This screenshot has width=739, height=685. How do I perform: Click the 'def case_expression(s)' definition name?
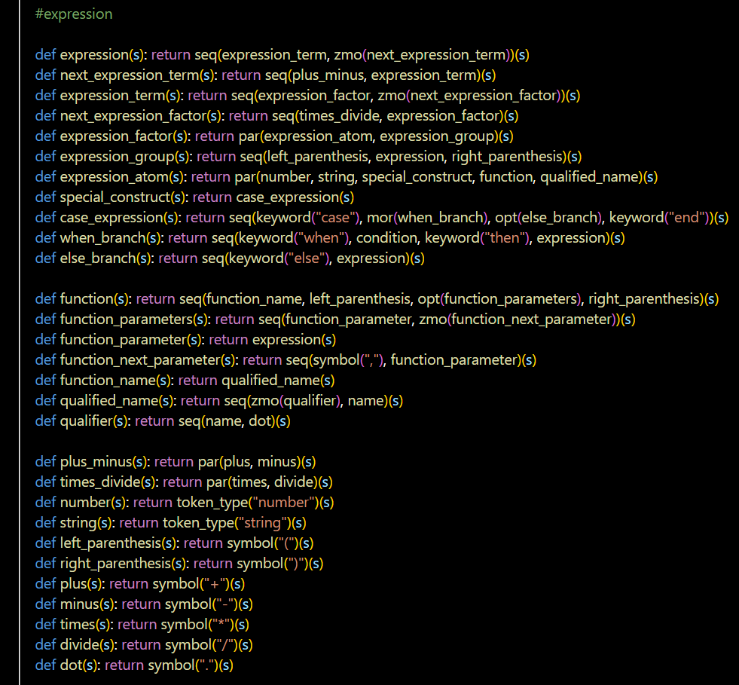111,217
